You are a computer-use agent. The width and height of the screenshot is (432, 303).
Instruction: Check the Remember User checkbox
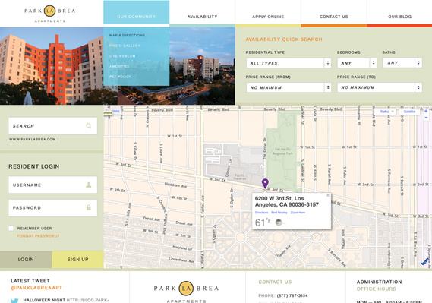[11, 228]
